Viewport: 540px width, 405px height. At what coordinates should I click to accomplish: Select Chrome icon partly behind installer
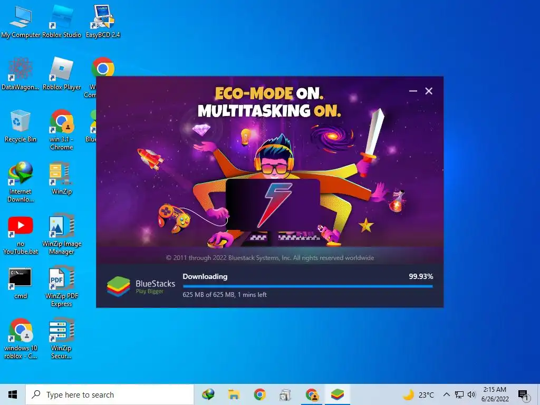click(103, 67)
